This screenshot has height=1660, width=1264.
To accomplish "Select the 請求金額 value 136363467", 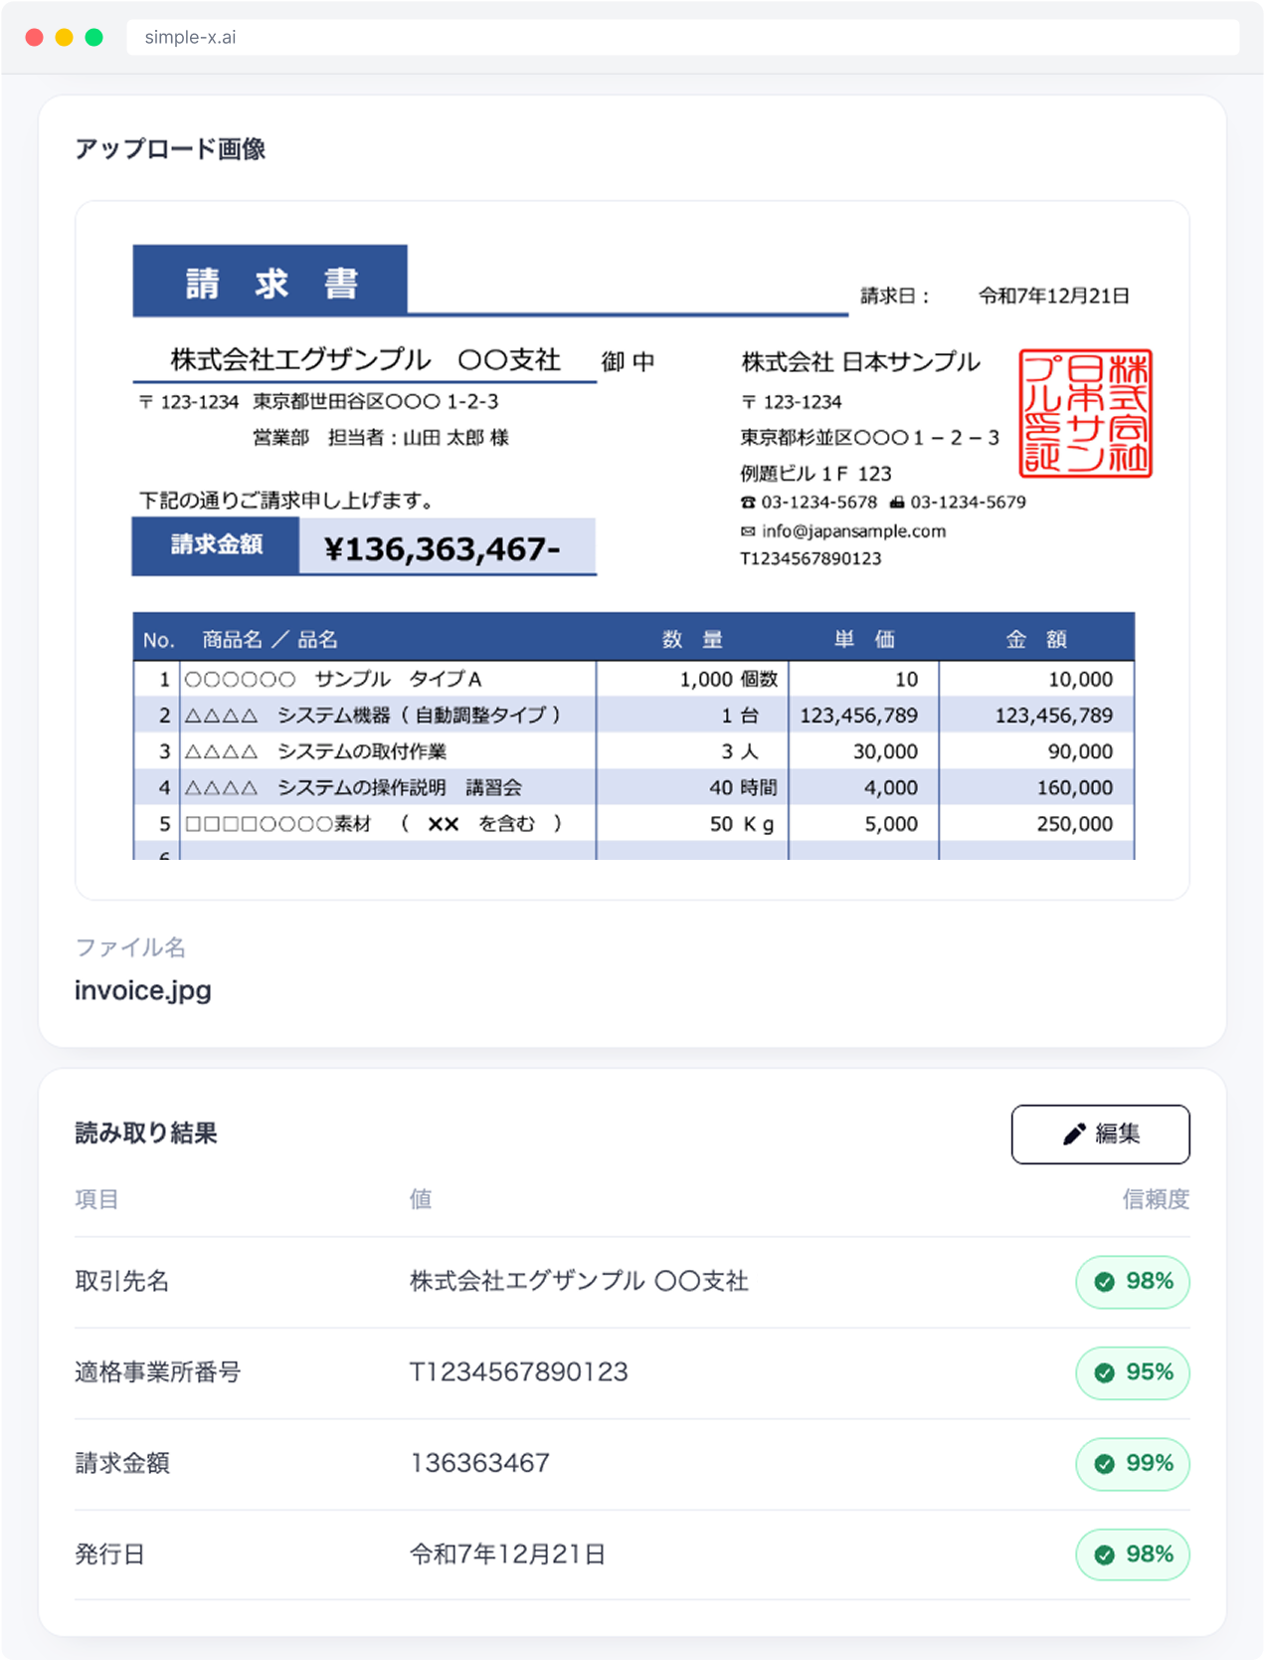I will tap(479, 1463).
